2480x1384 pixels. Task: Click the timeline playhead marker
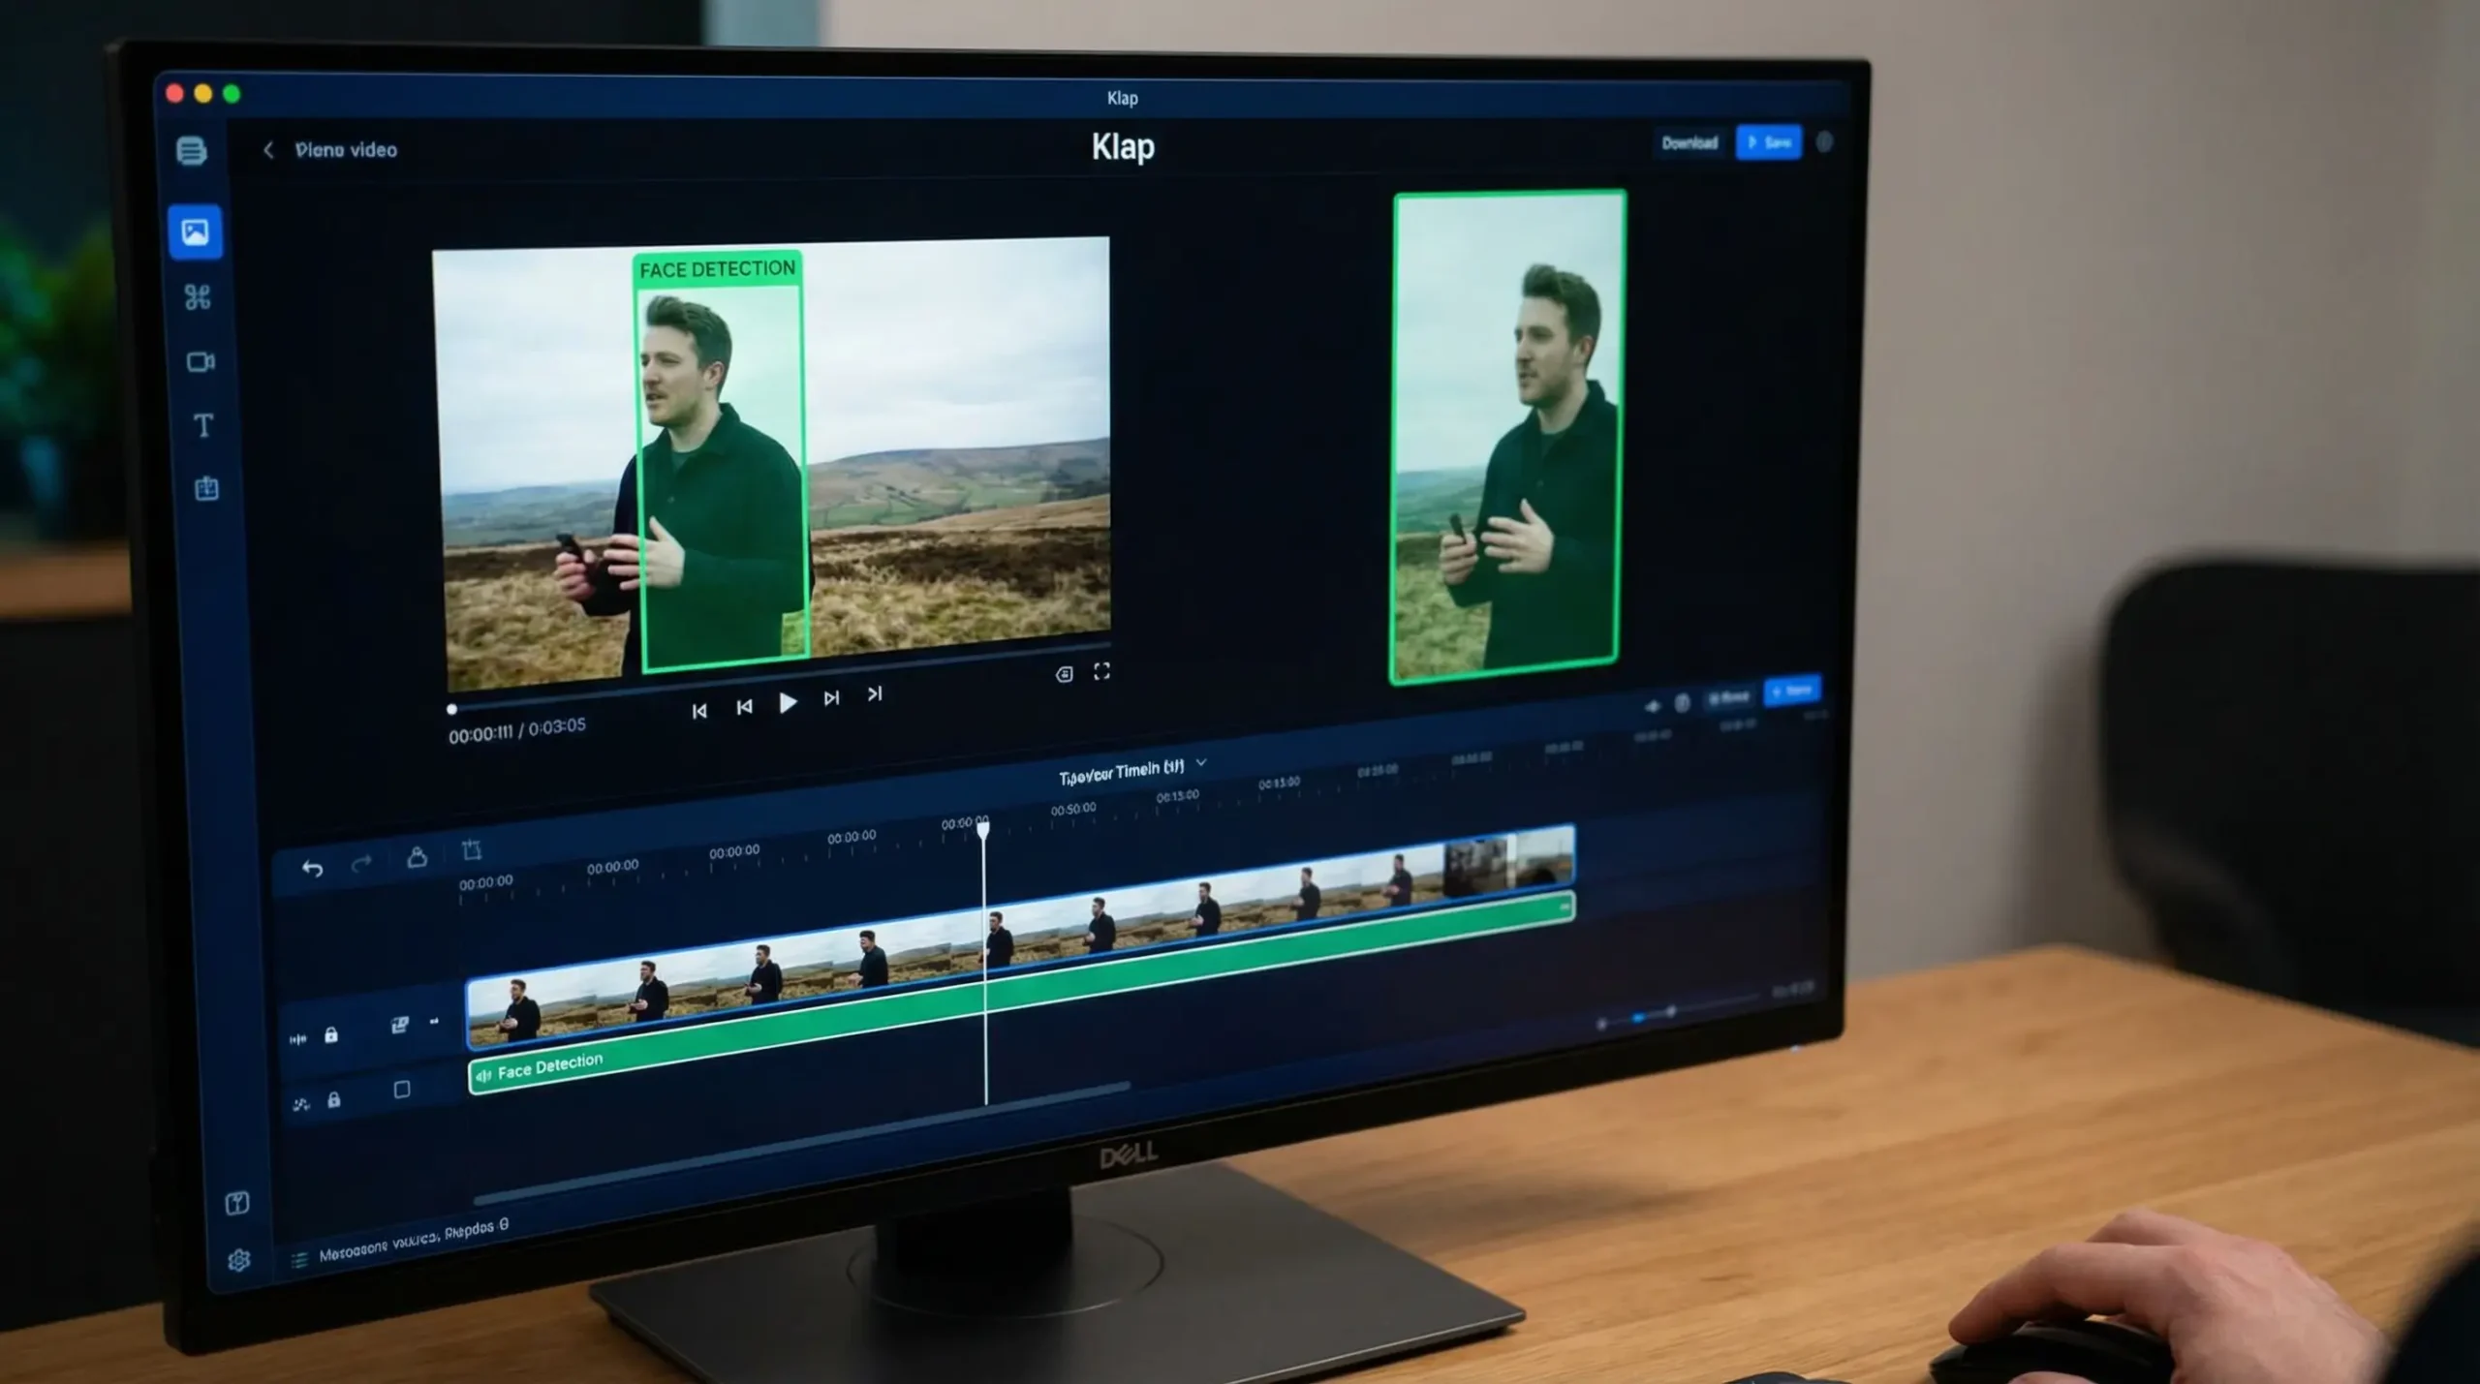point(983,829)
